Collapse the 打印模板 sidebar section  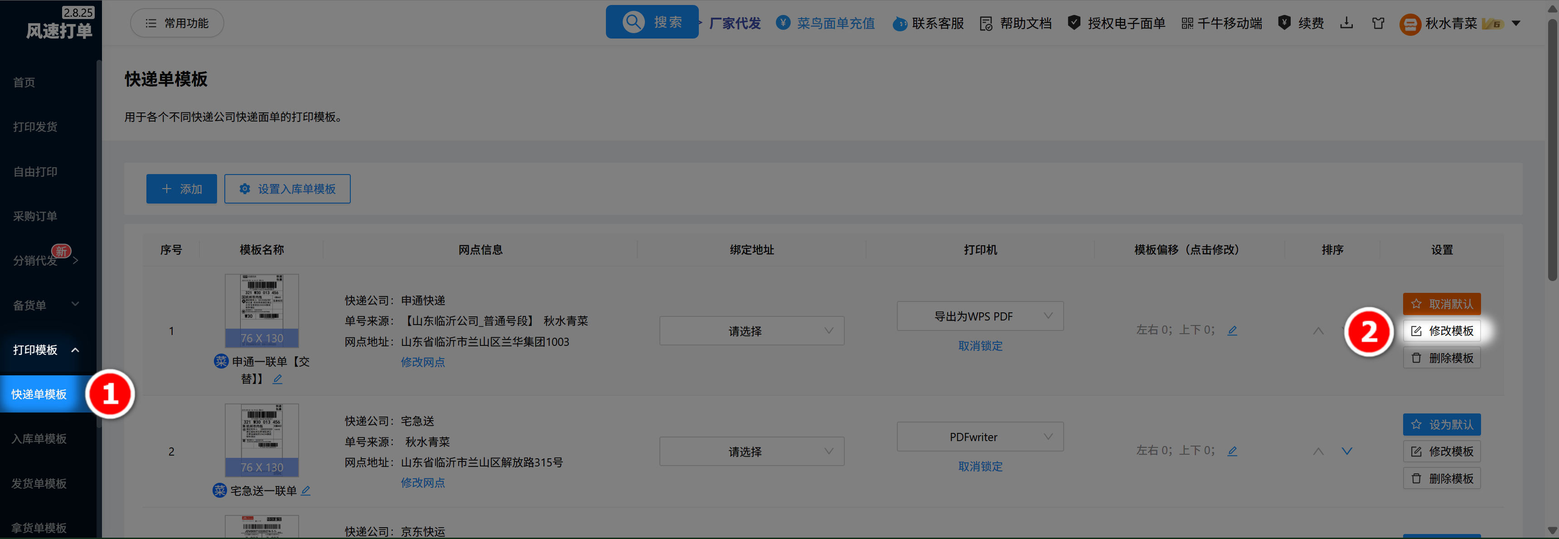coord(47,350)
